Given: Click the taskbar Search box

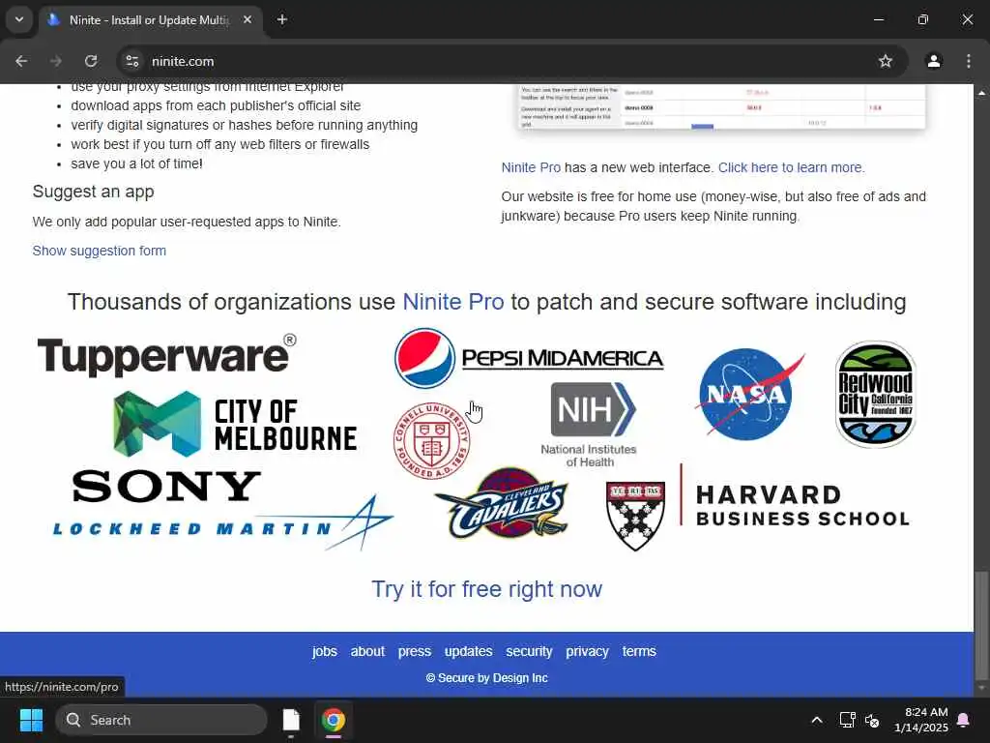Looking at the screenshot, I should tap(161, 720).
